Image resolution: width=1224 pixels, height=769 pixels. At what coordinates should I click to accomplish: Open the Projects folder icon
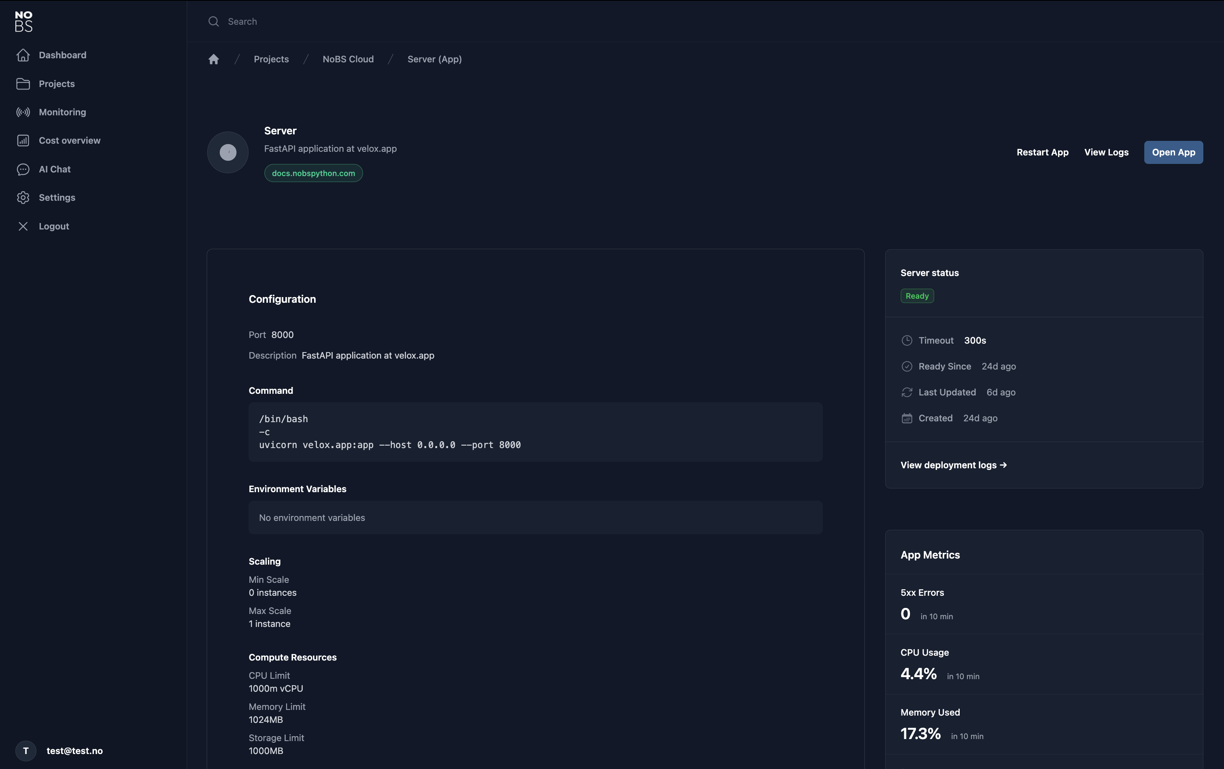coord(23,84)
